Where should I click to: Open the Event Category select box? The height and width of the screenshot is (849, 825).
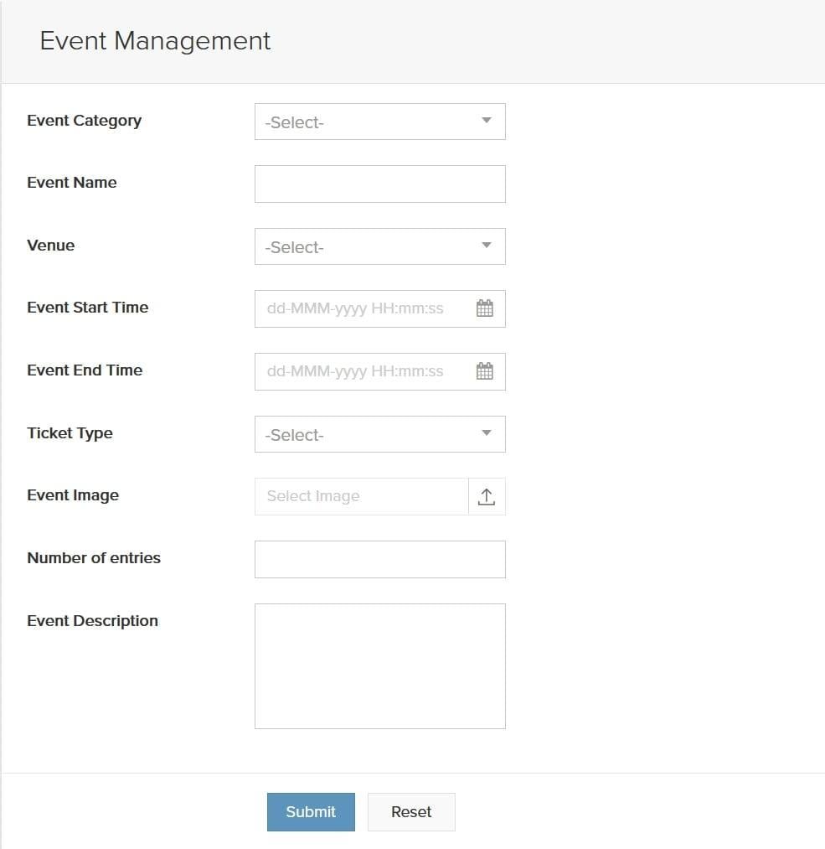tap(379, 122)
